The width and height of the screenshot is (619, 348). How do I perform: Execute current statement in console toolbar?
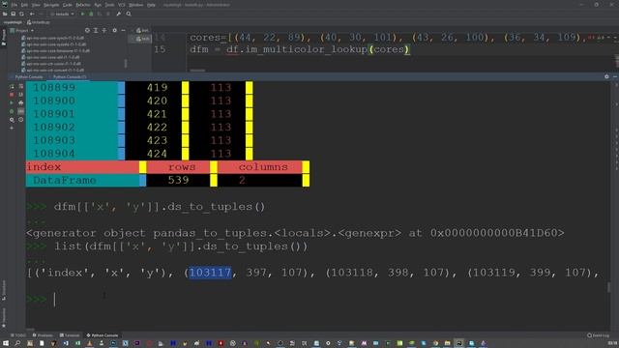pos(12,103)
